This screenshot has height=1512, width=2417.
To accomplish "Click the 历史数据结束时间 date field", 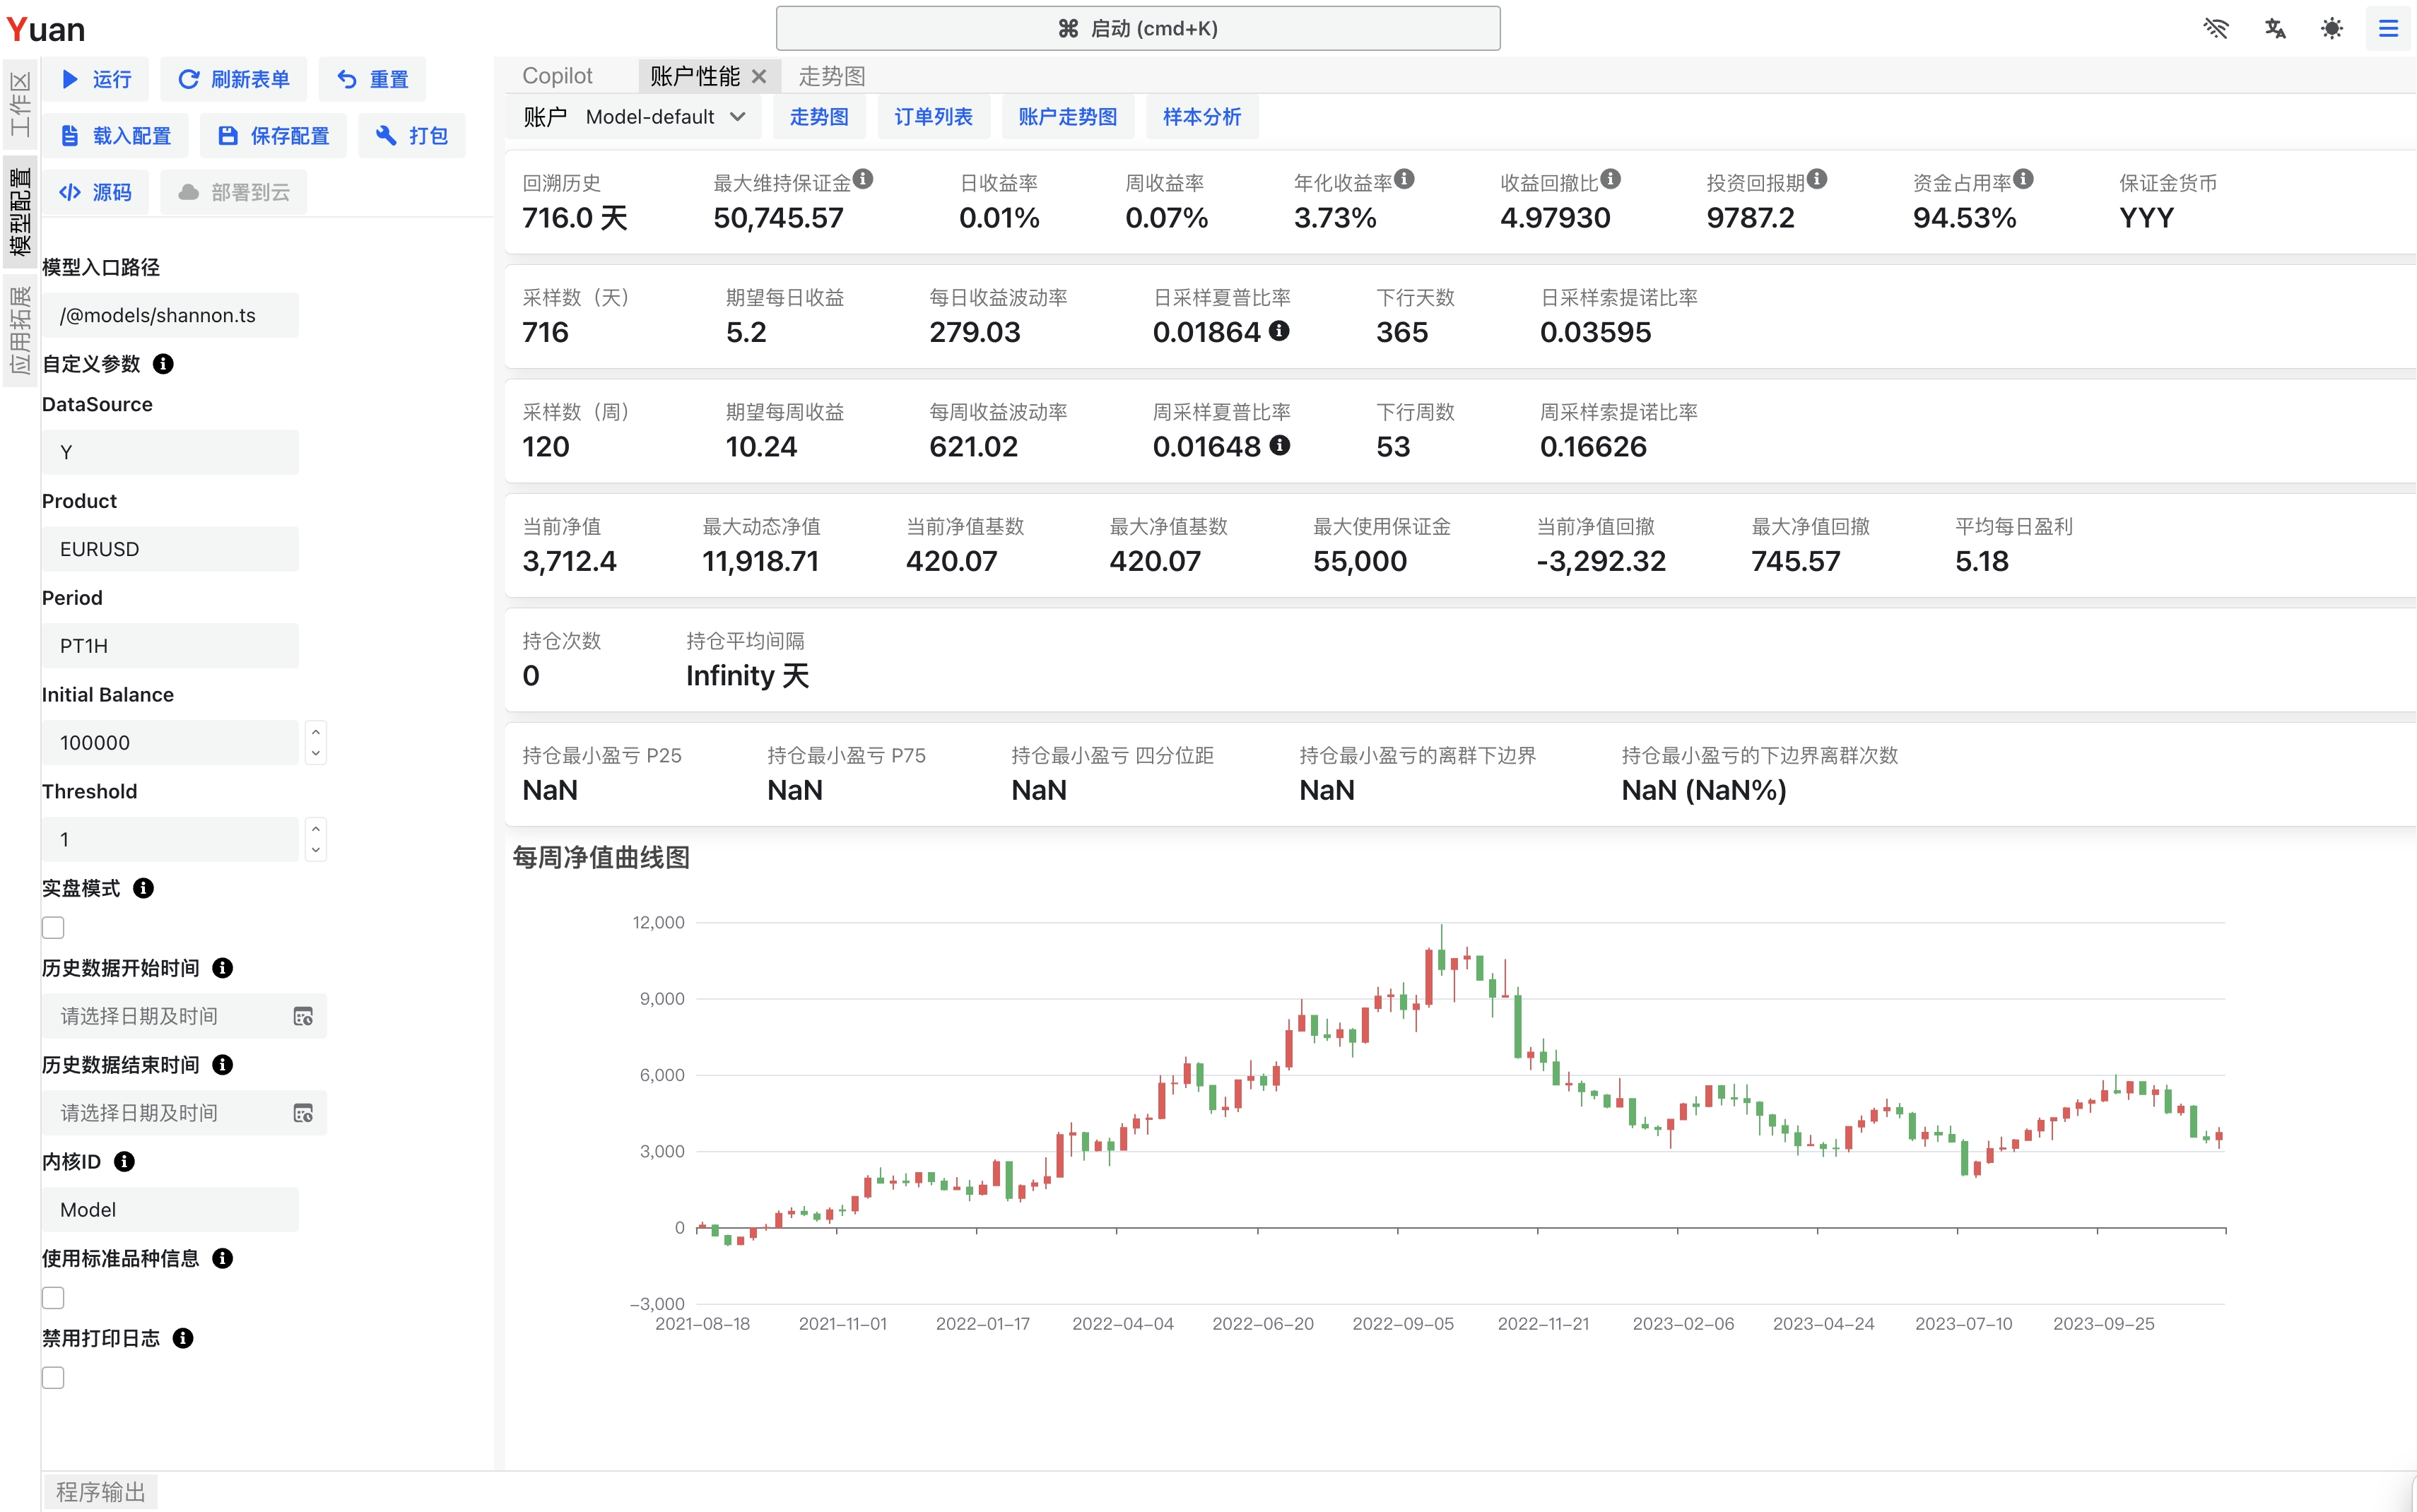I will (184, 1113).
